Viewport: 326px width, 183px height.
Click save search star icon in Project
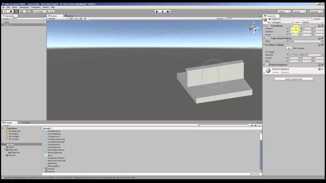[259, 125]
